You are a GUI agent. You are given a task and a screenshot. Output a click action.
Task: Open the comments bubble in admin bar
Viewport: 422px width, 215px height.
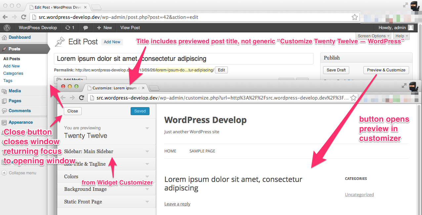86,28
